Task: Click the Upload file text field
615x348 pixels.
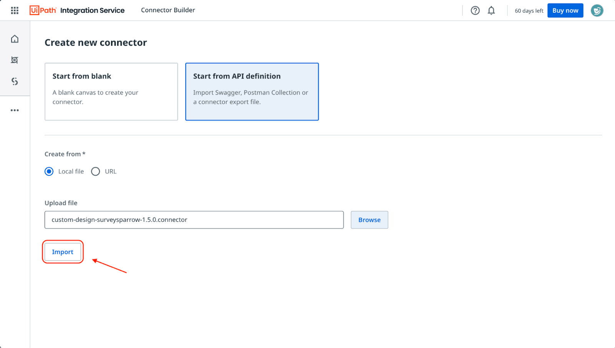Action: pyautogui.click(x=194, y=220)
